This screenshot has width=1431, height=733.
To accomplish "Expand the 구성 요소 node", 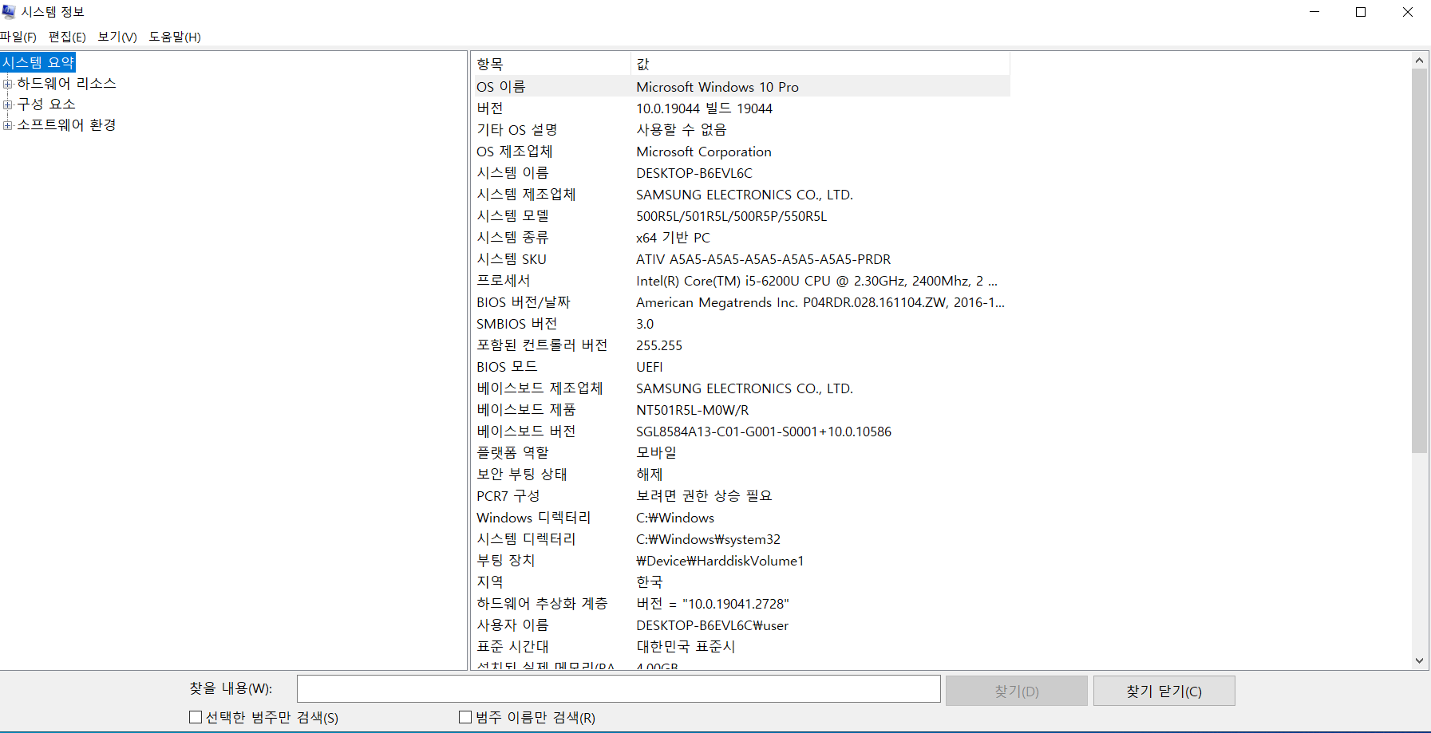I will (7, 104).
